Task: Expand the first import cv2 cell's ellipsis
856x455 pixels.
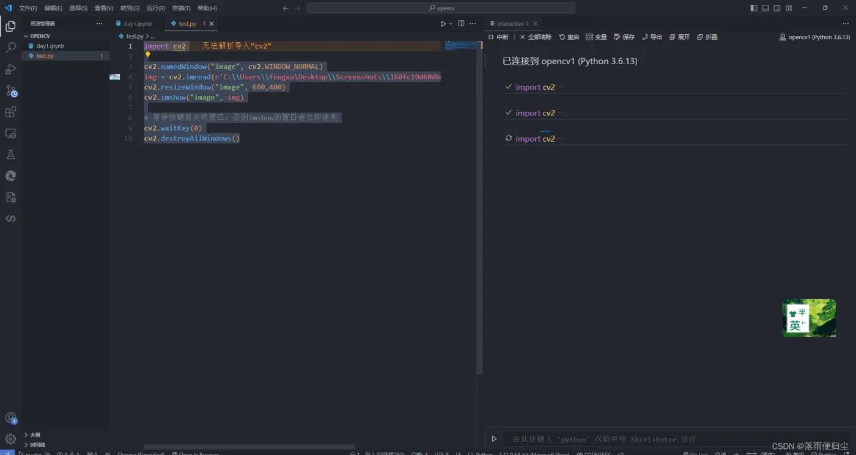Action: [x=559, y=87]
